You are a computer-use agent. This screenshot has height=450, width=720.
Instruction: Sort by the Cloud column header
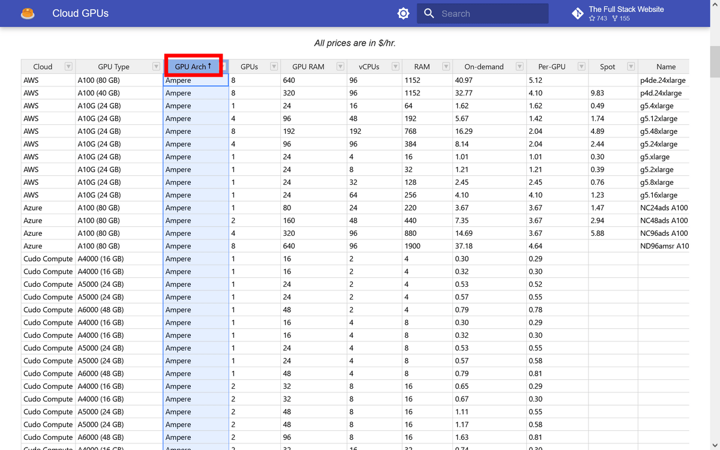[43, 67]
